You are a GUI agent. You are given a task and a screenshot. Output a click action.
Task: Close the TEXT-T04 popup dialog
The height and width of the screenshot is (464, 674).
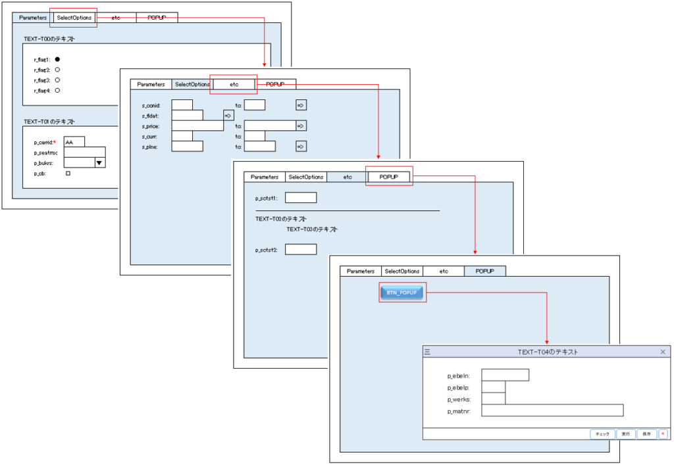click(663, 352)
